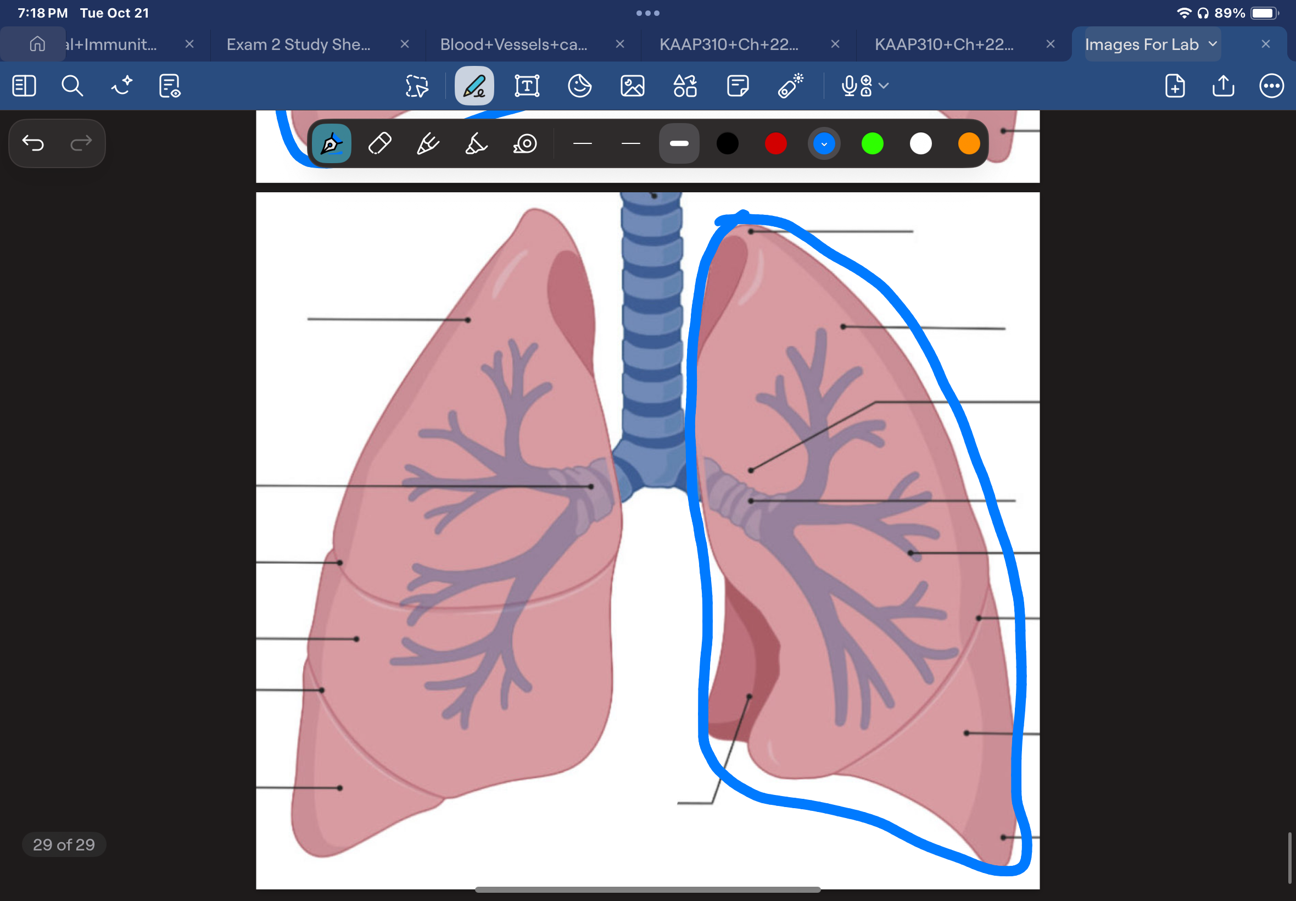Select the green ink color
This screenshot has width=1296, height=901.
(872, 143)
